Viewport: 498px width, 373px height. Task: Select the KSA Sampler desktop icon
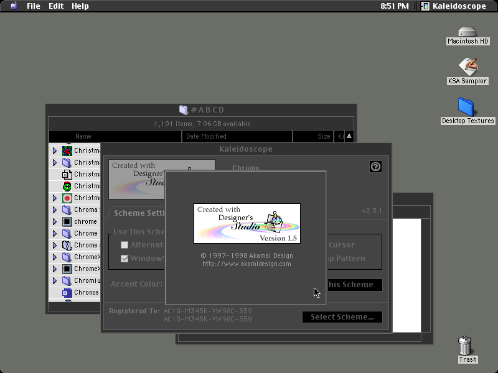[x=468, y=67]
